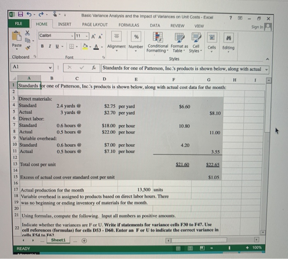Click the zoom in plus button

pyautogui.click(x=247, y=247)
